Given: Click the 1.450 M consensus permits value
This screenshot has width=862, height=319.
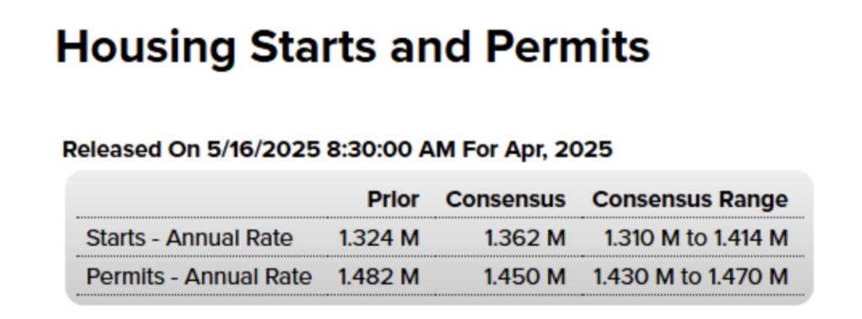Looking at the screenshot, I should [524, 276].
